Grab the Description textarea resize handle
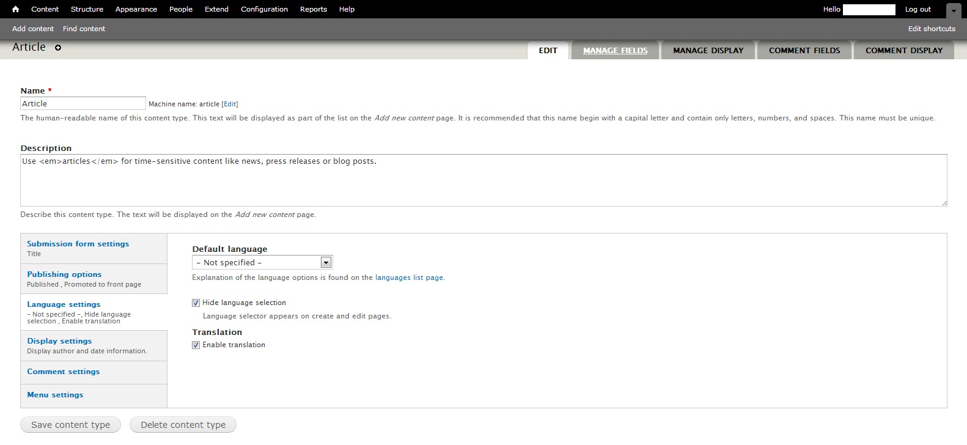 tap(944, 203)
